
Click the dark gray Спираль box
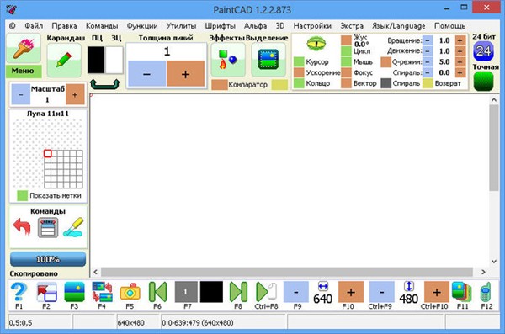[x=385, y=83]
